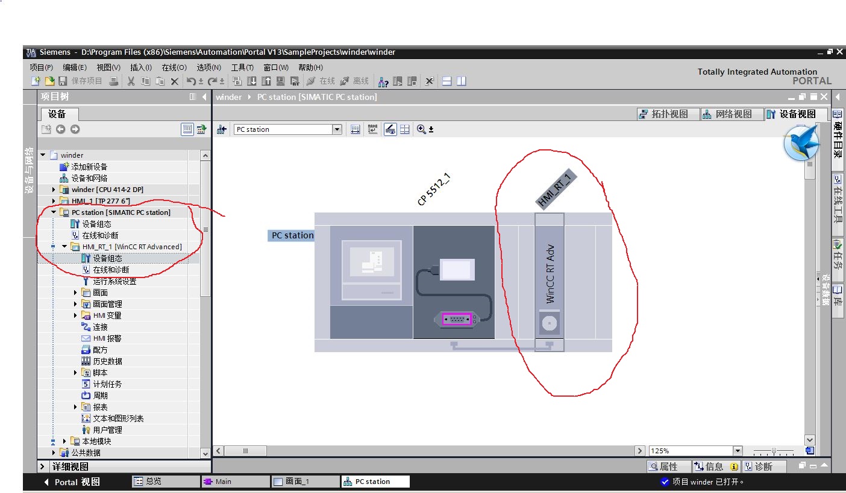Download to device via toolbar icon
The height and width of the screenshot is (493, 846).
[251, 81]
